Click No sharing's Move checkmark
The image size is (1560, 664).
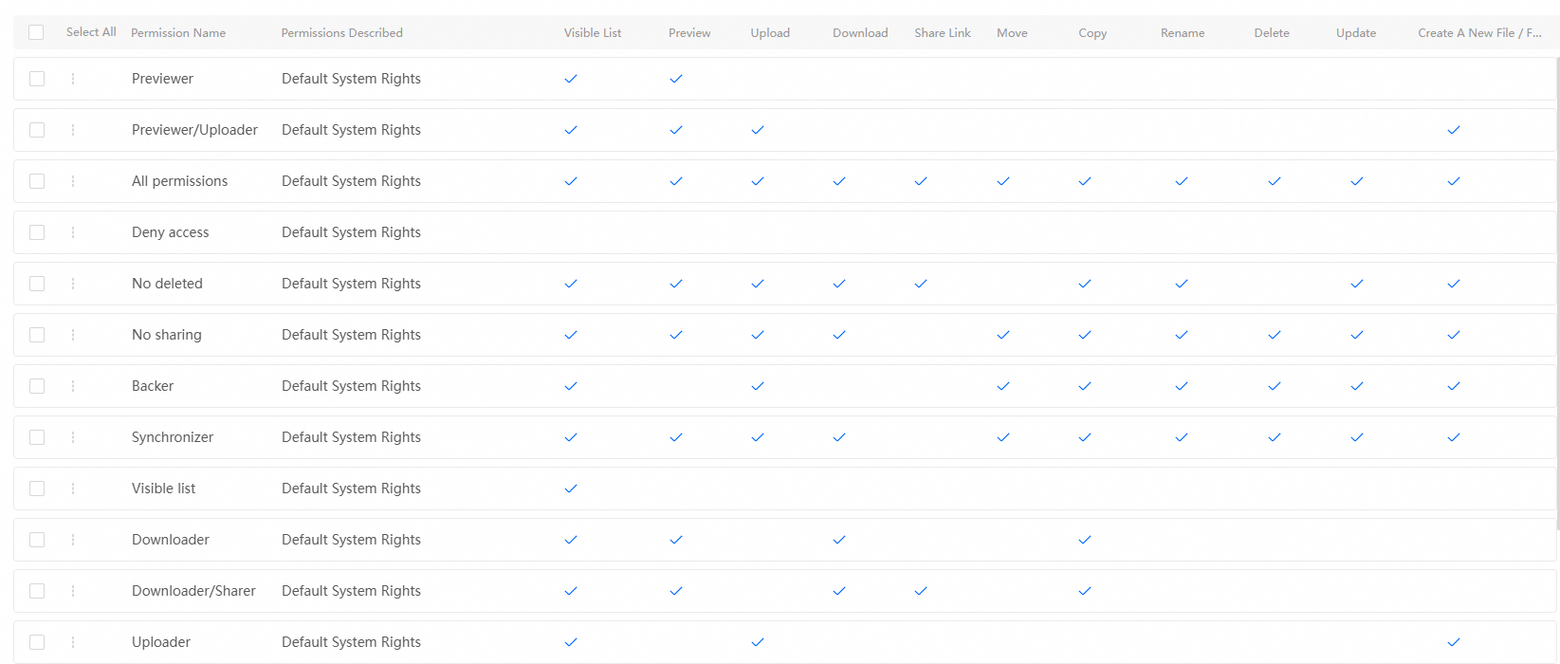(1003, 335)
